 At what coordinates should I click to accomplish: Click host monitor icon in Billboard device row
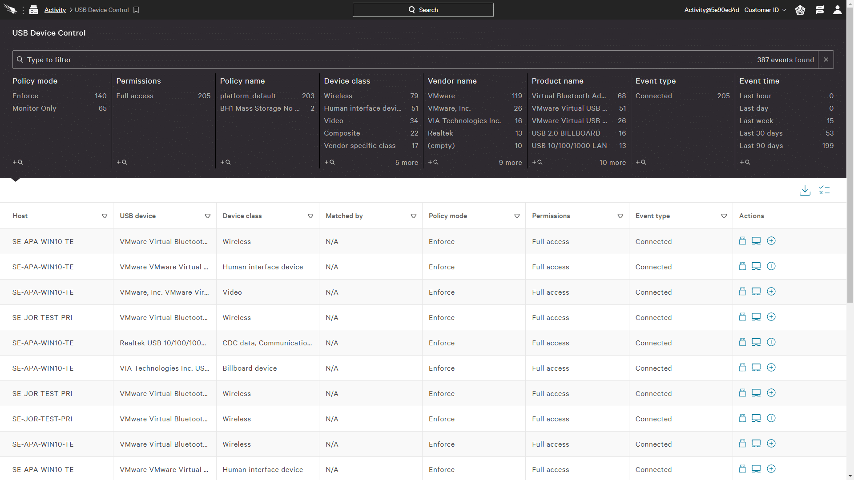pos(756,368)
